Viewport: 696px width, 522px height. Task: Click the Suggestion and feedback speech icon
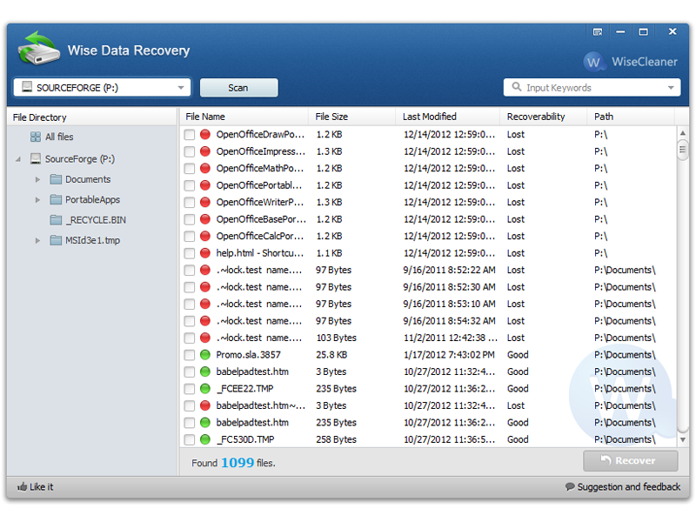[x=570, y=487]
